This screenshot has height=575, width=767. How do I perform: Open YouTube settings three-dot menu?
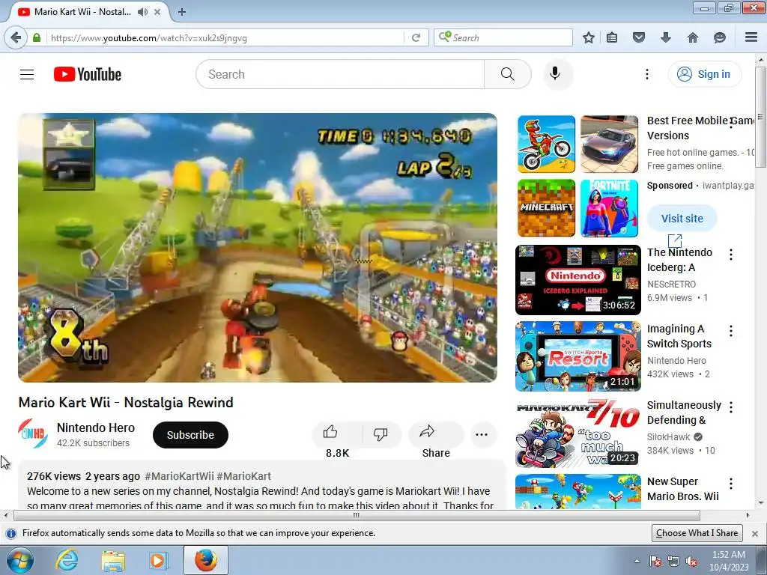click(x=646, y=74)
